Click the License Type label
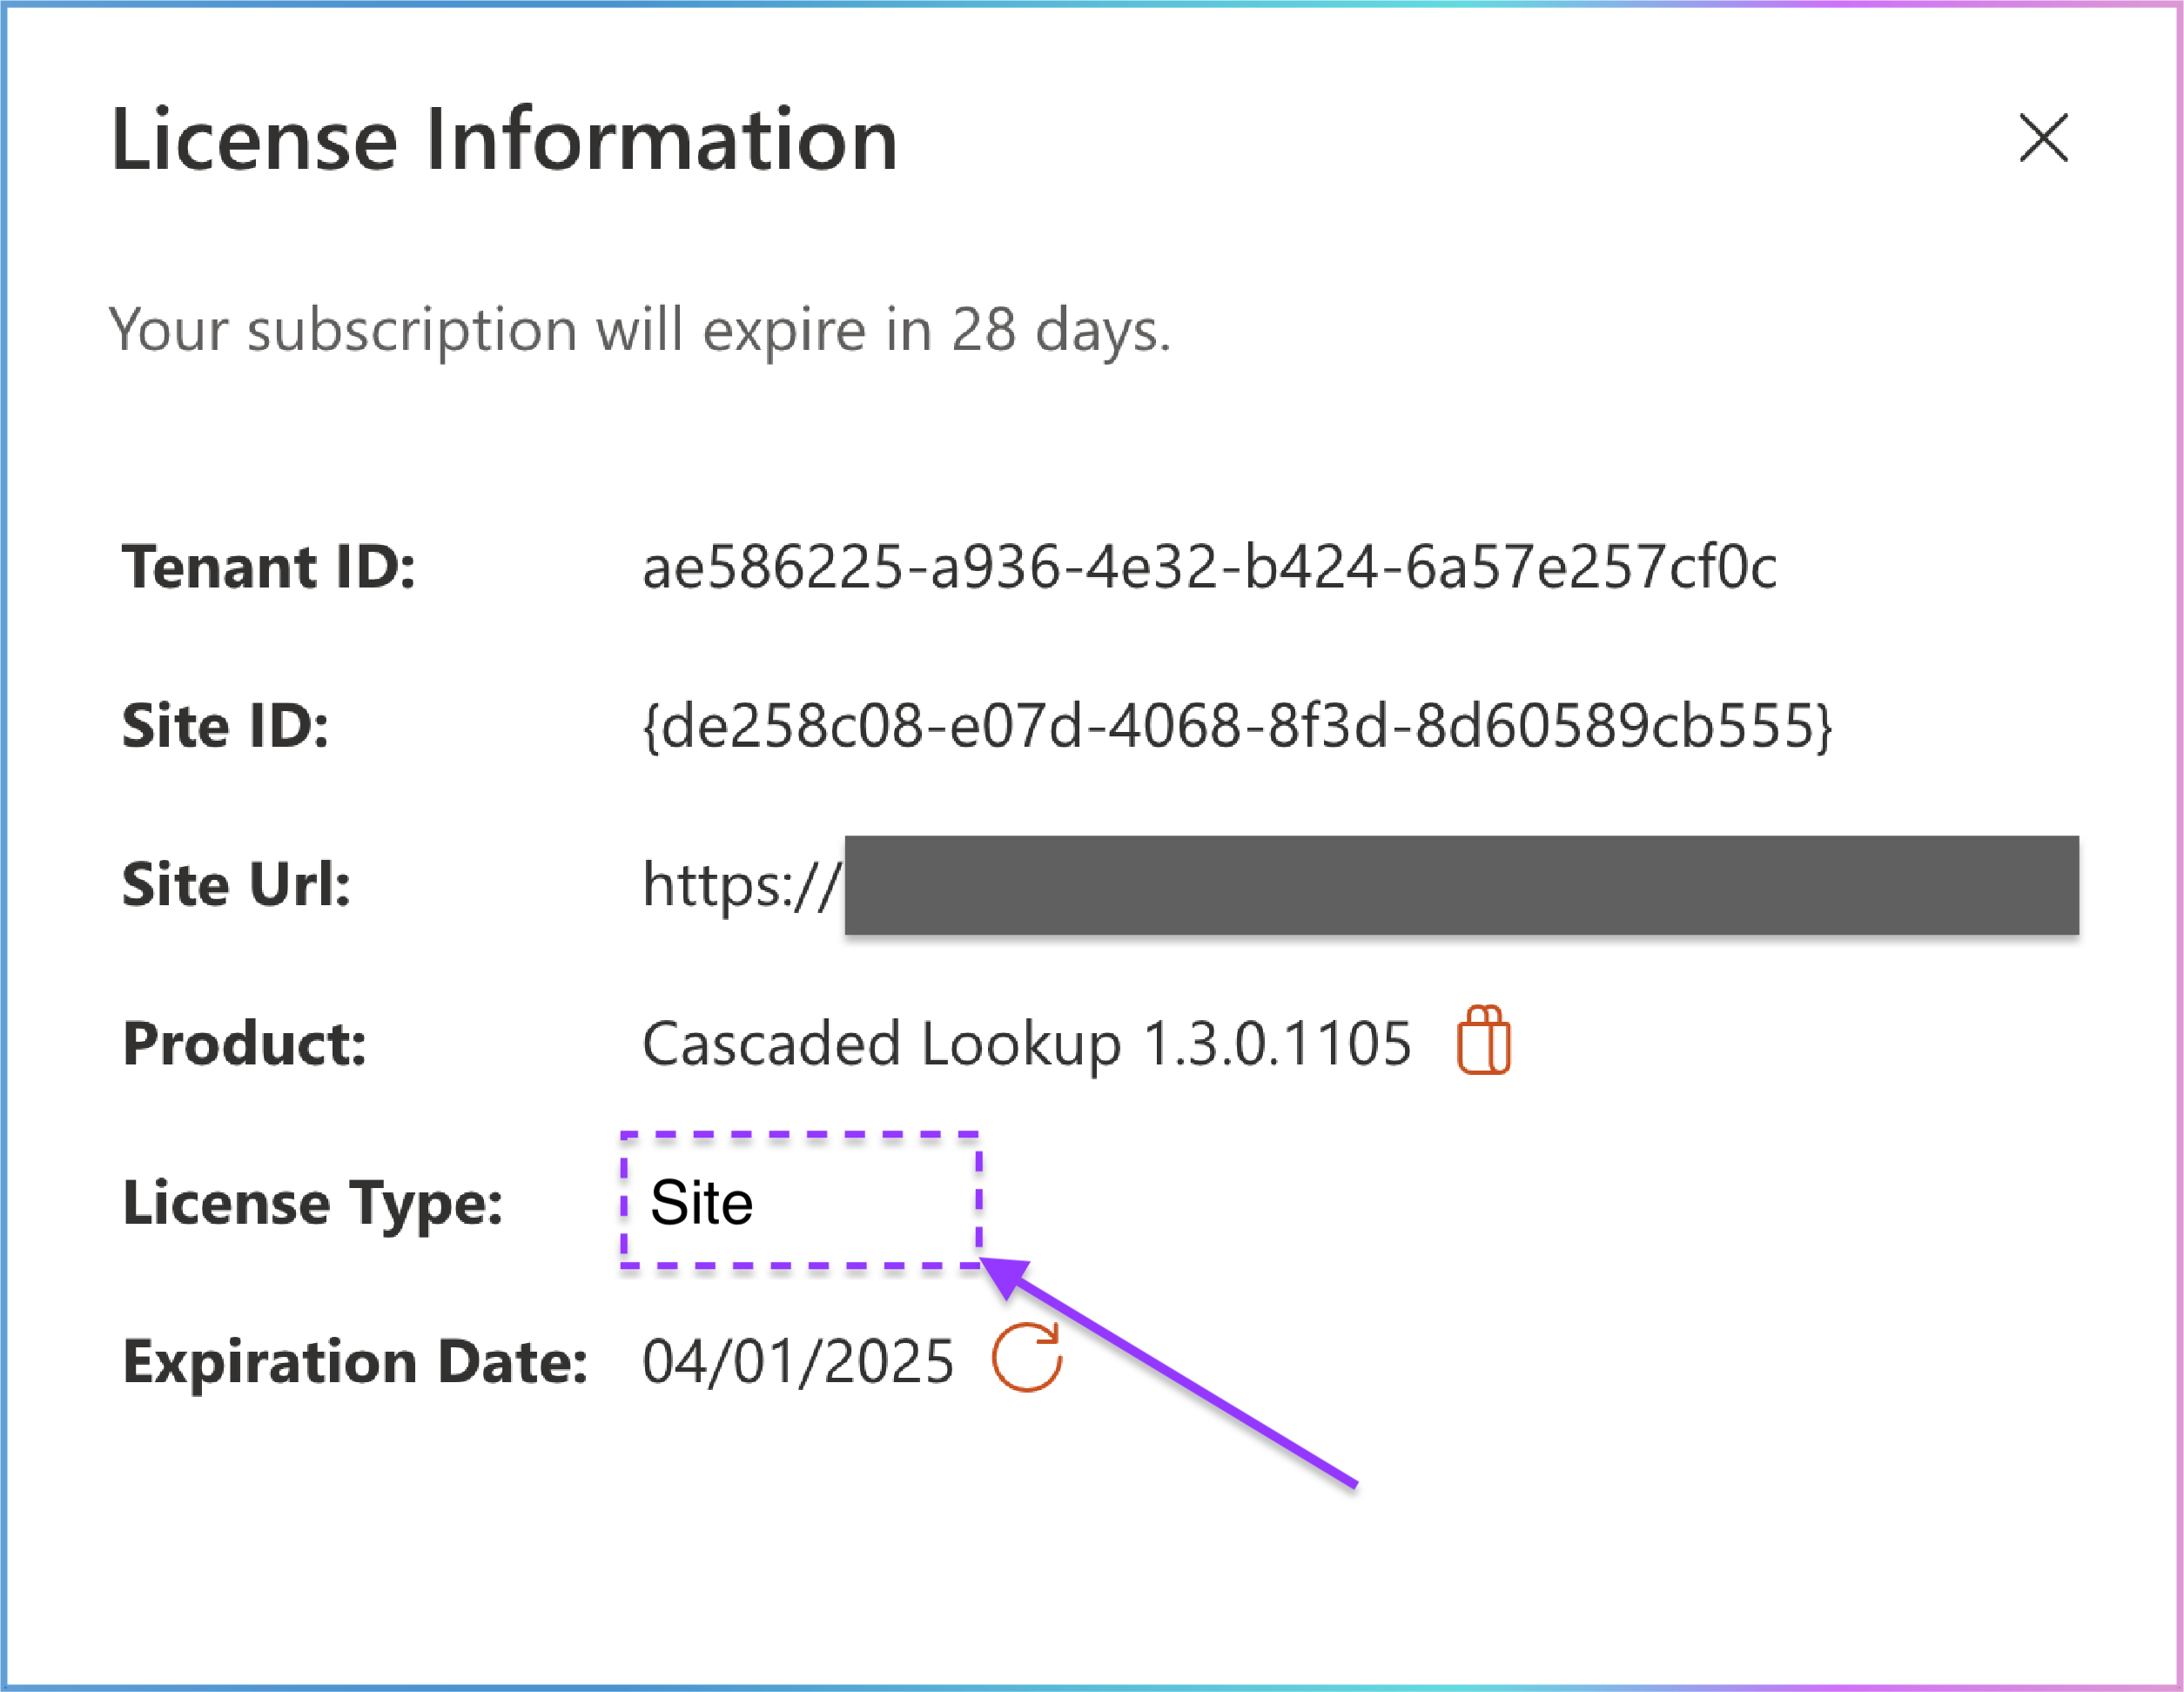 pos(313,1204)
